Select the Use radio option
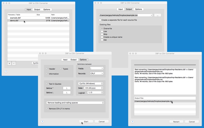 (x=102, y=31)
